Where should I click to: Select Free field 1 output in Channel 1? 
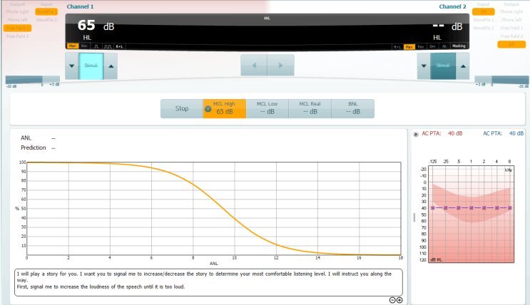click(x=17, y=28)
